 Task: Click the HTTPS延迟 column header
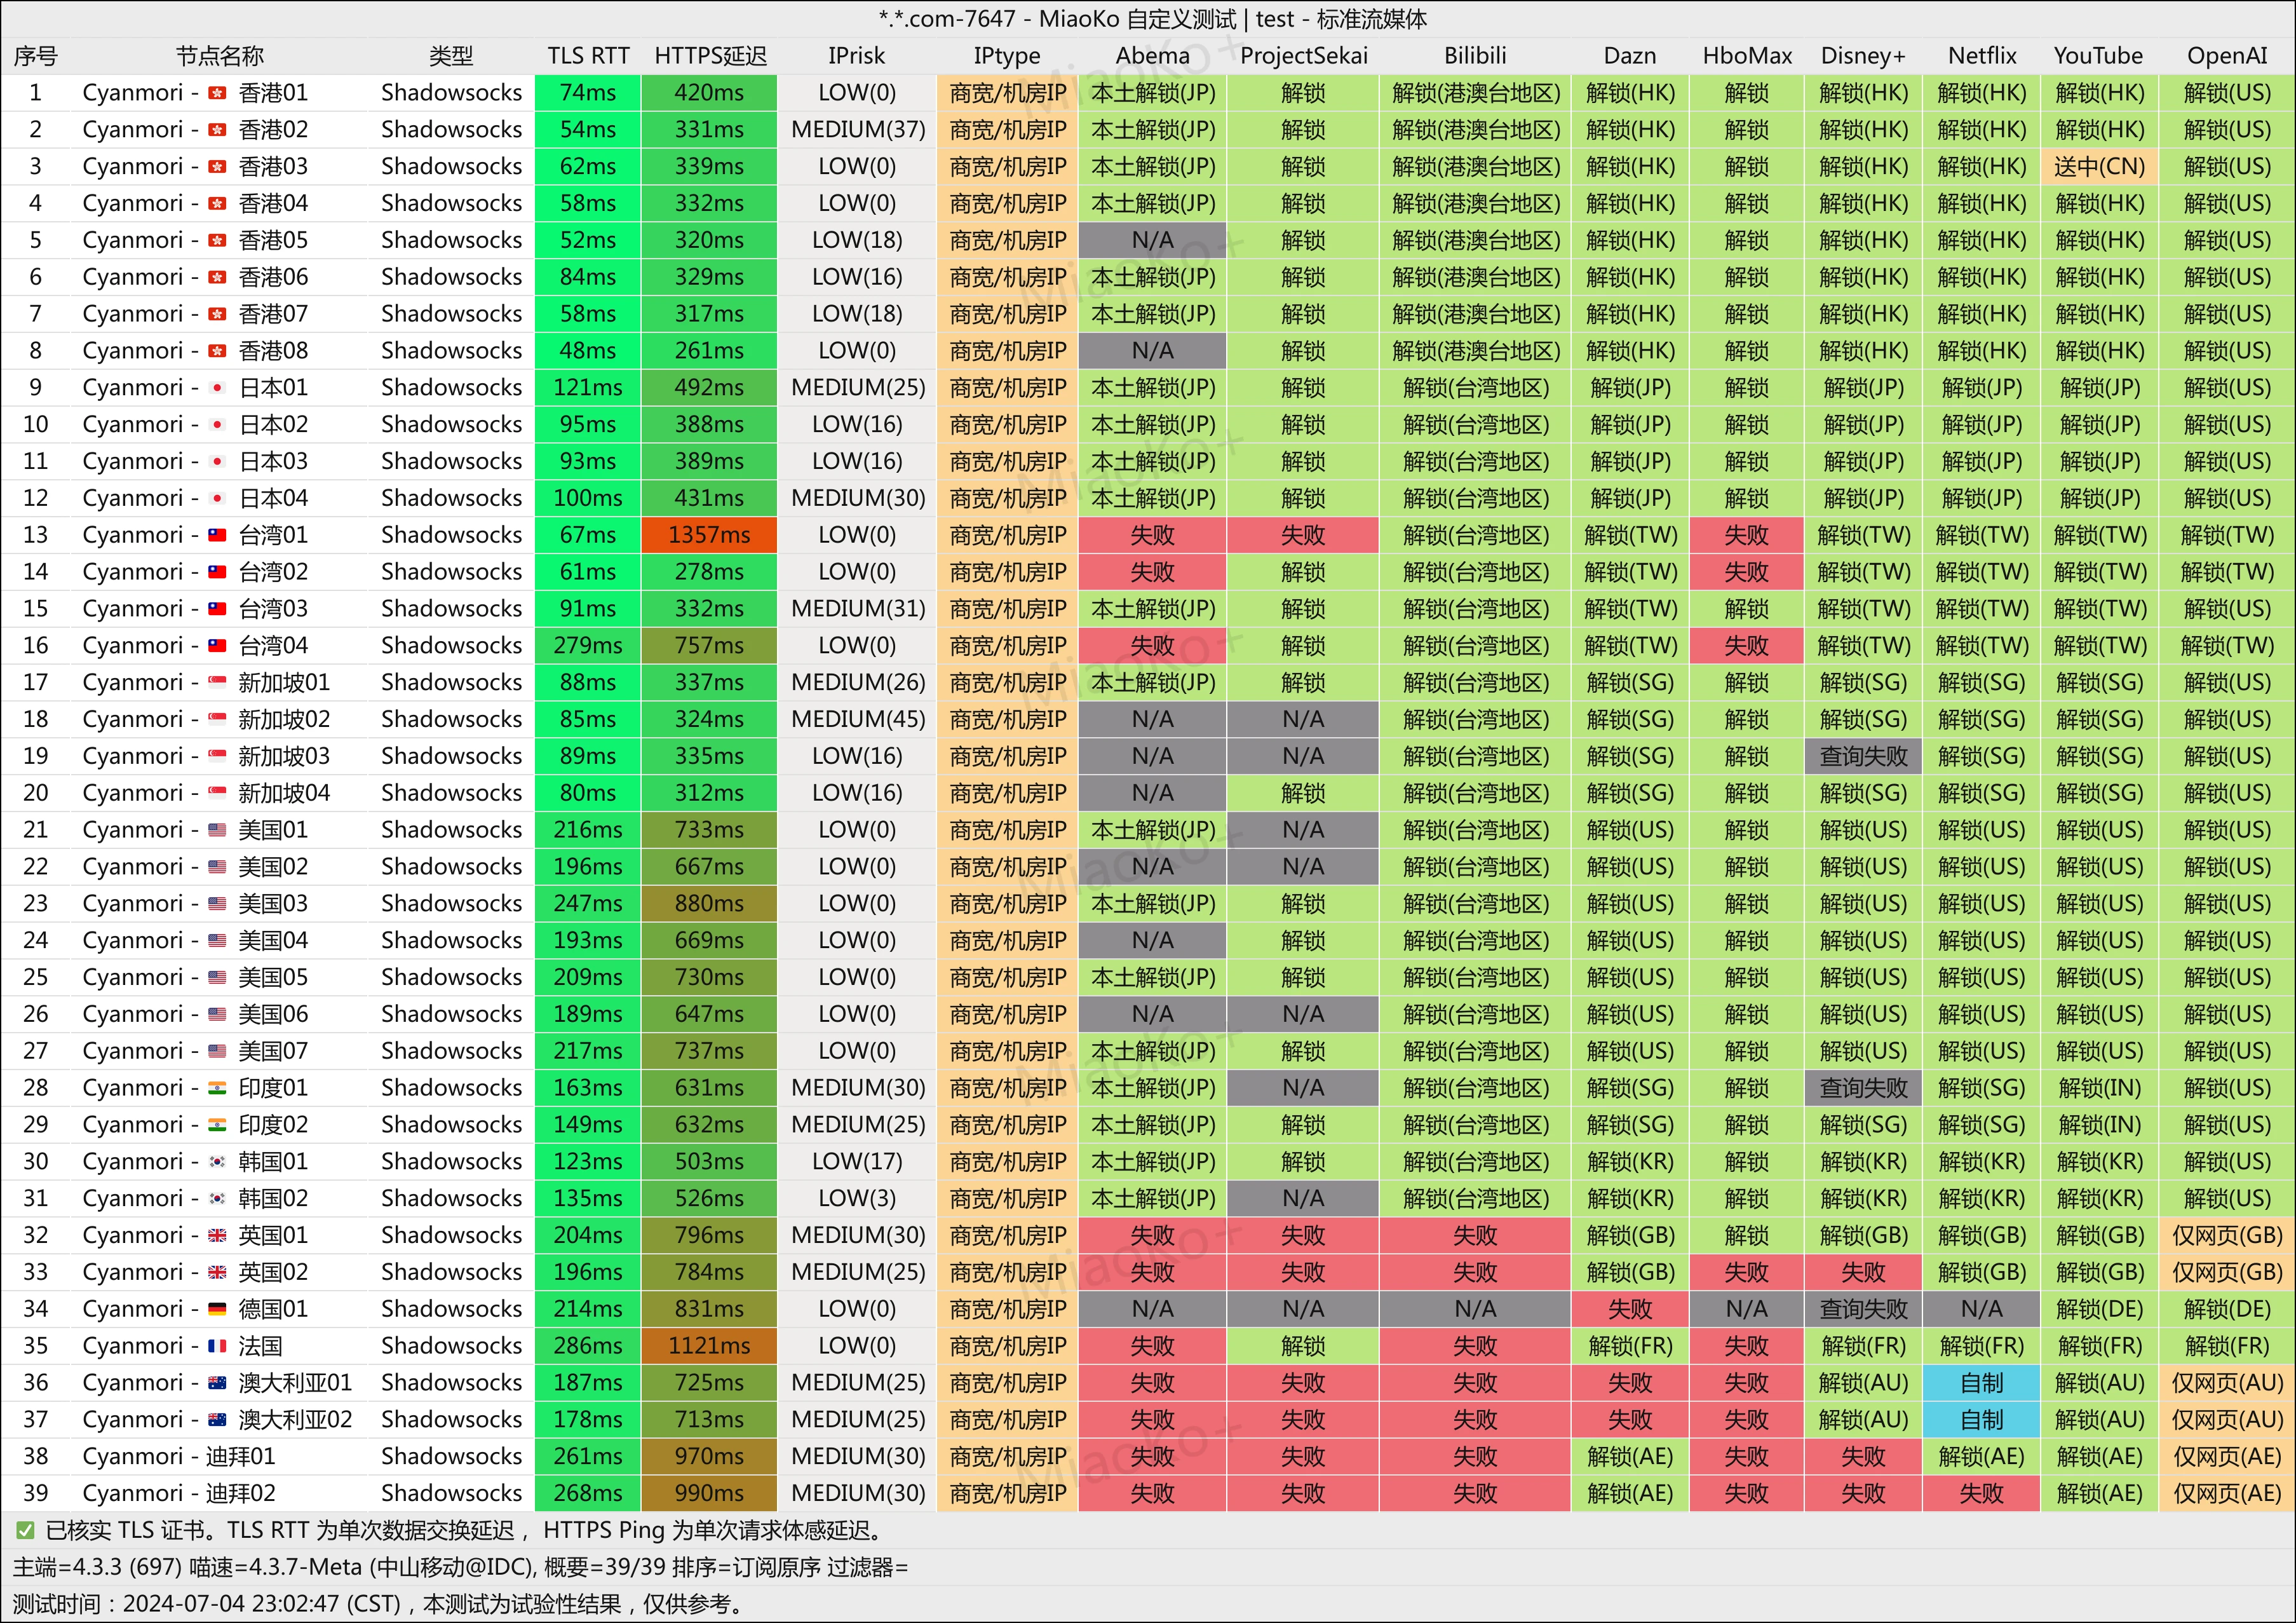coord(710,56)
